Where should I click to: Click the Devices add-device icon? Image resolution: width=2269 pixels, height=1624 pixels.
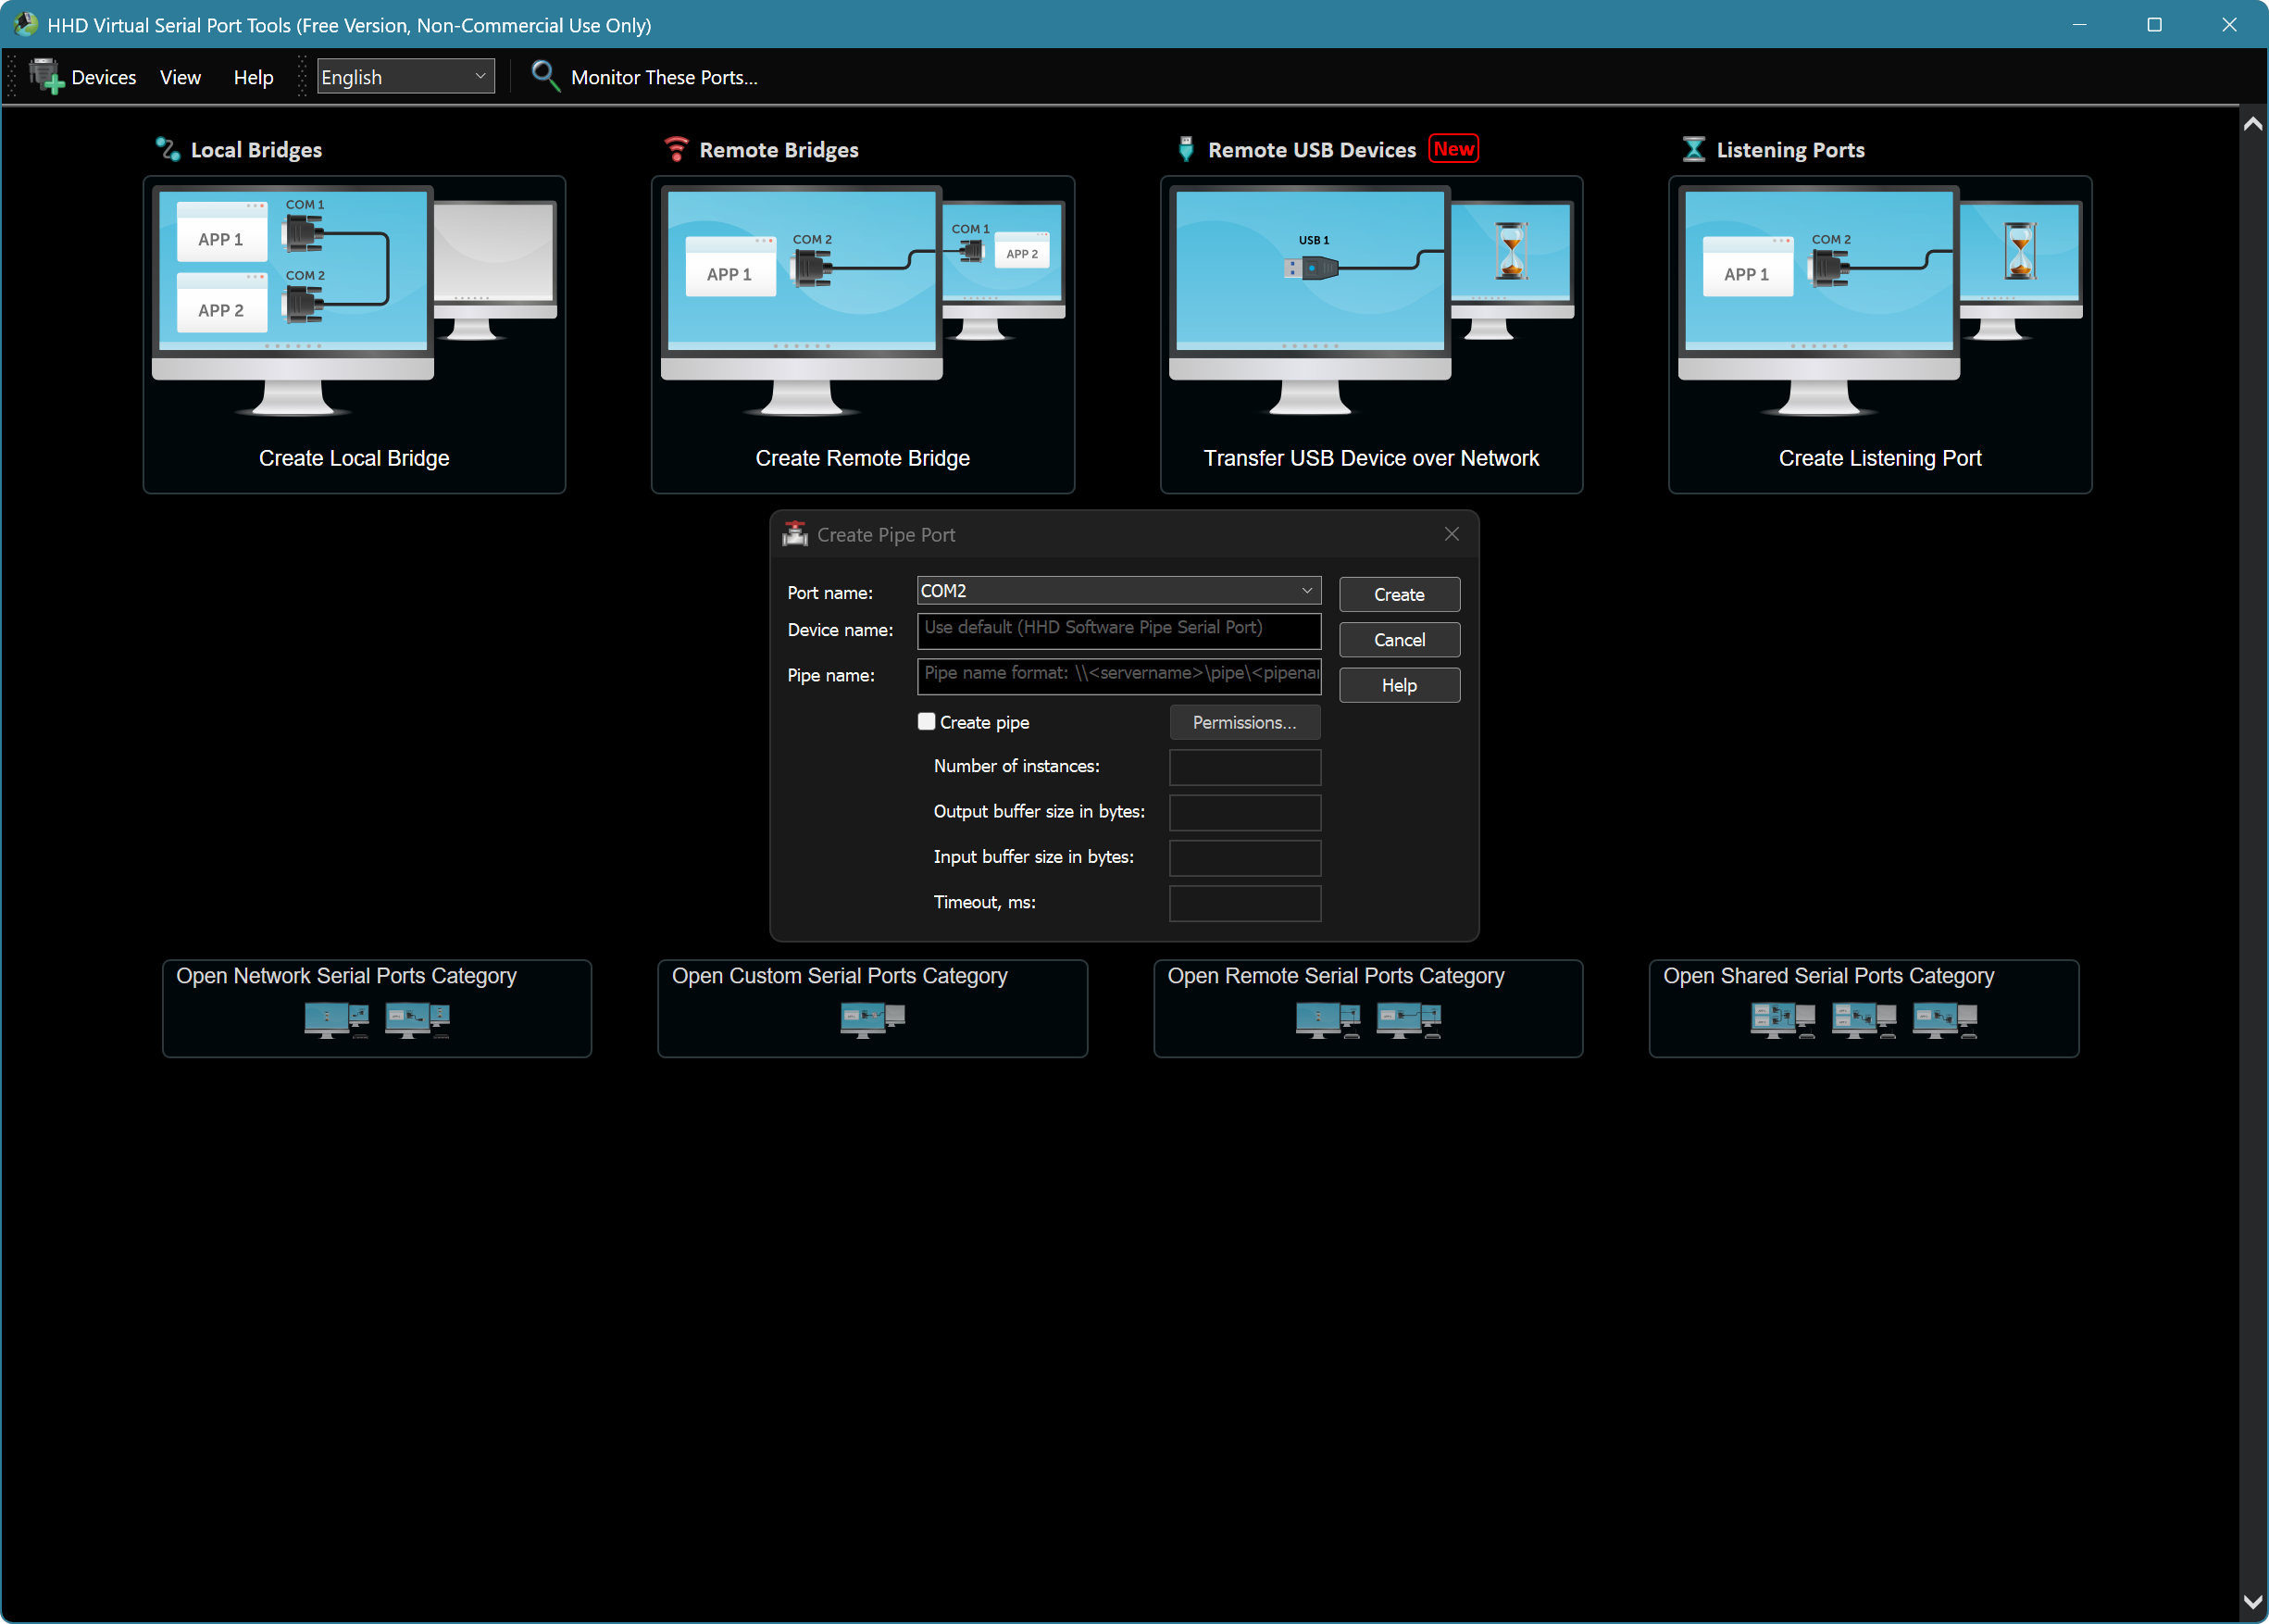[45, 76]
